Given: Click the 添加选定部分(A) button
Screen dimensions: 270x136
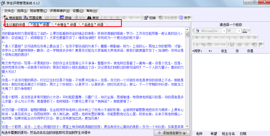Looking at the screenshot, I should pos(172,133).
